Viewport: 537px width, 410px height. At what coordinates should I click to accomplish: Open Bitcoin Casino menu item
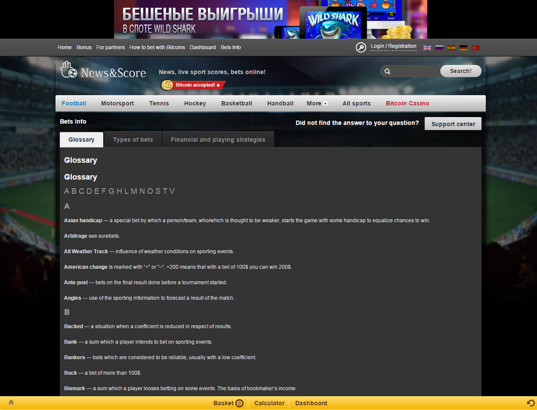point(407,103)
